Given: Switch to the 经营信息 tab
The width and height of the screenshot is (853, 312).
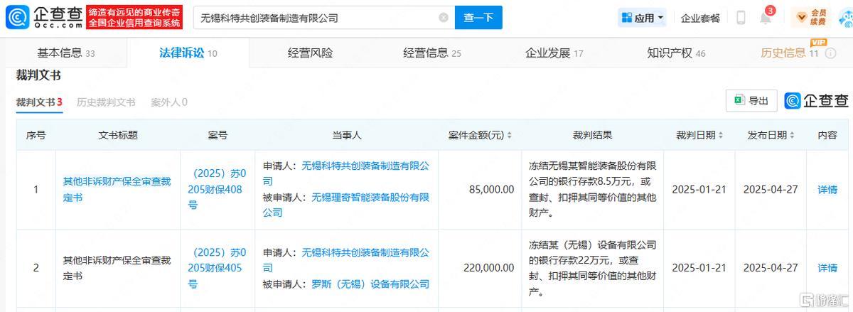Looking at the screenshot, I should click(x=432, y=53).
